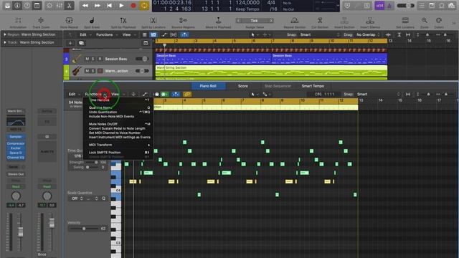Click the Note Repeat toolbar icon

(x=69, y=21)
